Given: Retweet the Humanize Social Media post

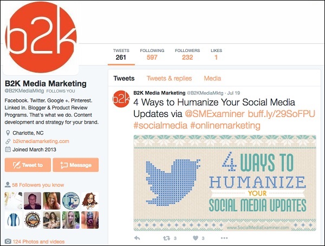Looking at the screenshot, I should click(x=166, y=238).
